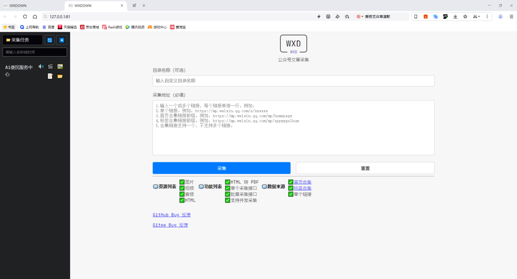Click the green check beside 批量采集接口
517x279 pixels.
(228, 194)
